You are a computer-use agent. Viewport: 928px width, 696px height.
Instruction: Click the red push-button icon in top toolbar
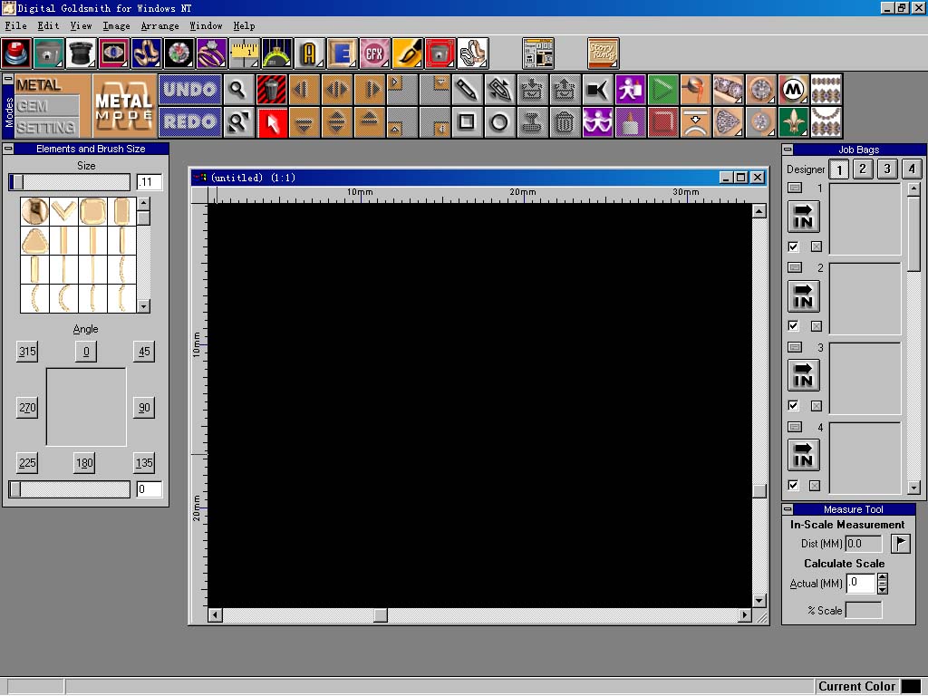(16, 53)
